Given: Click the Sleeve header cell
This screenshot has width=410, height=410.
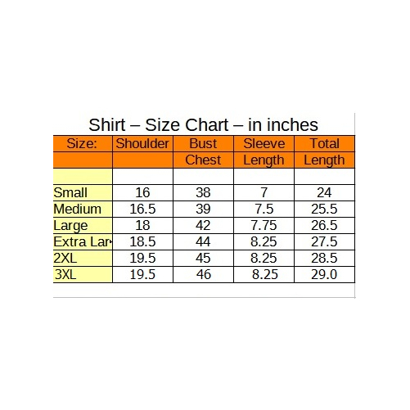Looking at the screenshot, I should point(264,144).
